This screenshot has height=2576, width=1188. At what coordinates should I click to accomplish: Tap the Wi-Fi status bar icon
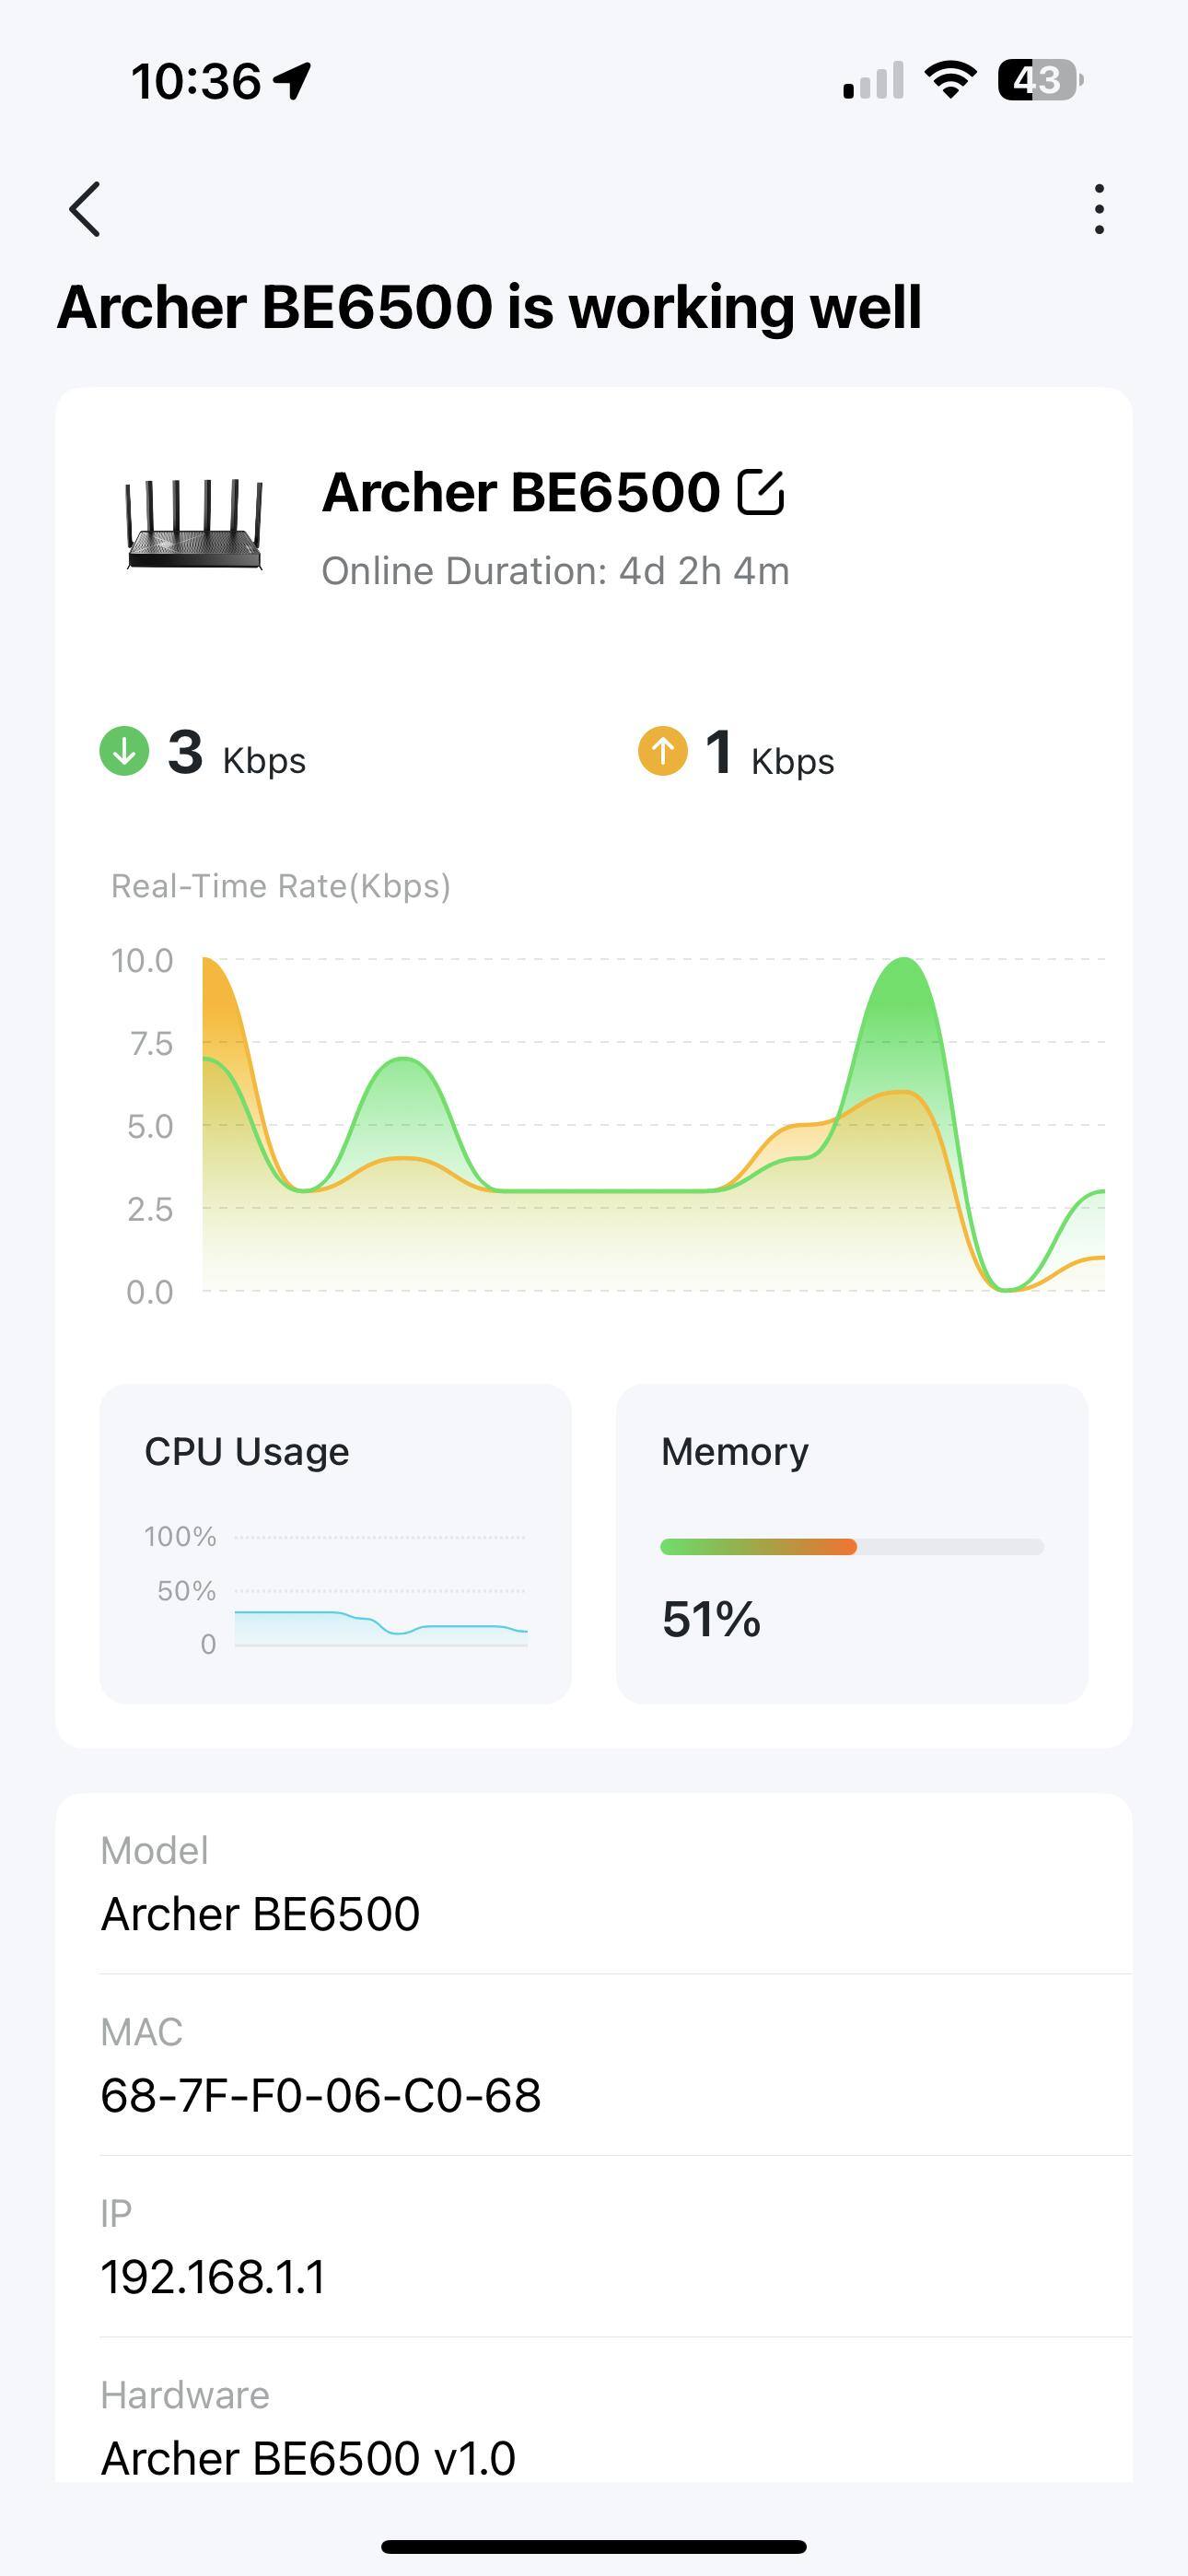coord(950,80)
